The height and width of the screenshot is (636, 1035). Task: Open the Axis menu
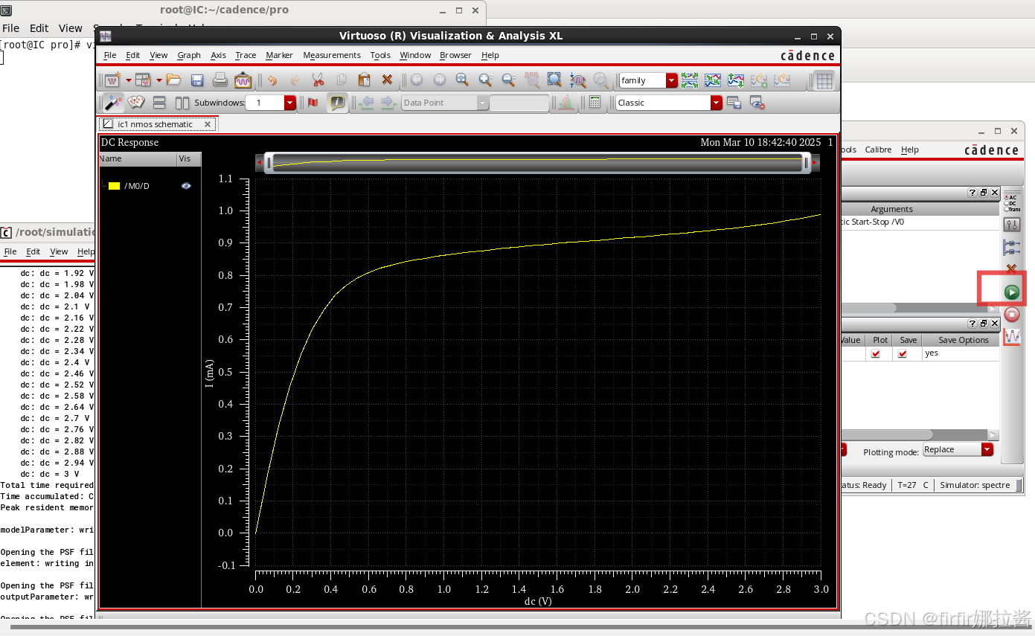pos(218,55)
